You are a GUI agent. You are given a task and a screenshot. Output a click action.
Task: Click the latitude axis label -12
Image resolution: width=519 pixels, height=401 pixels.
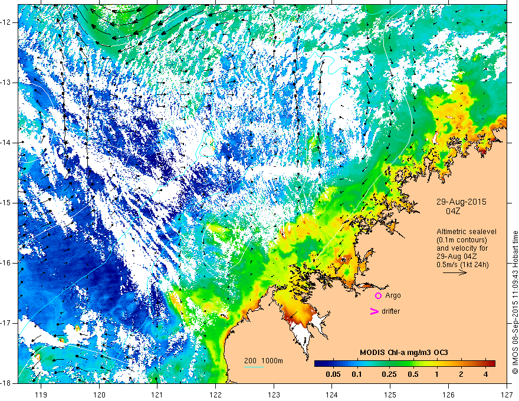(6, 22)
